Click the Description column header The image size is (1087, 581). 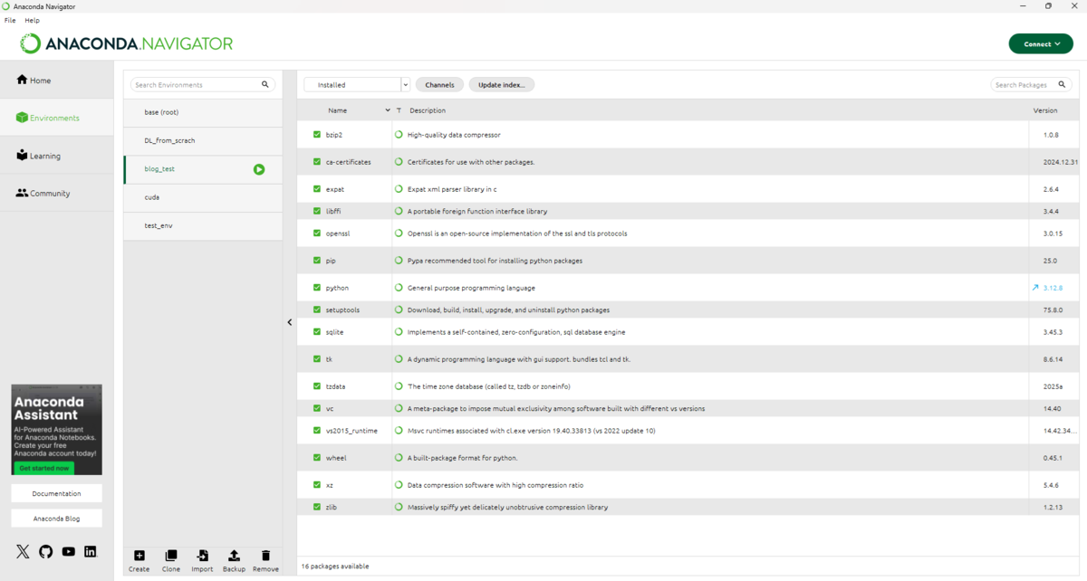[428, 110]
